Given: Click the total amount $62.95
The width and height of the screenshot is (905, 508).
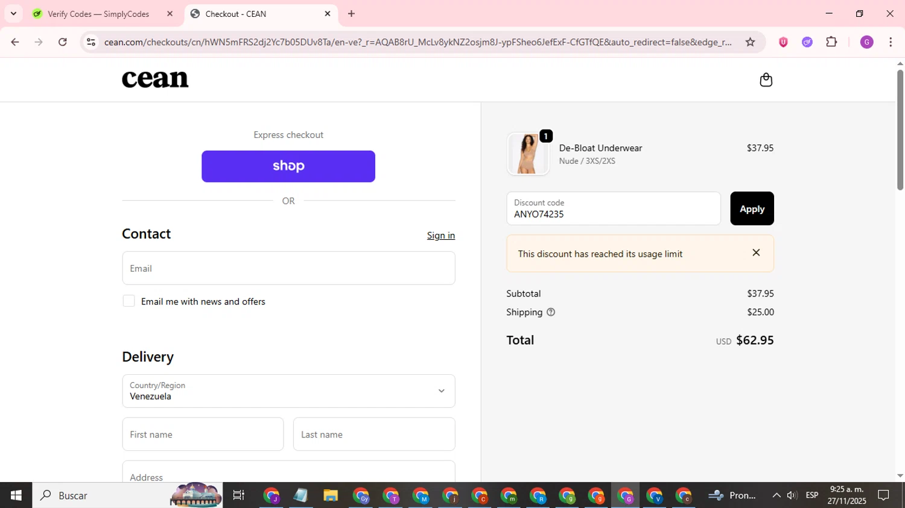Looking at the screenshot, I should click(x=755, y=340).
